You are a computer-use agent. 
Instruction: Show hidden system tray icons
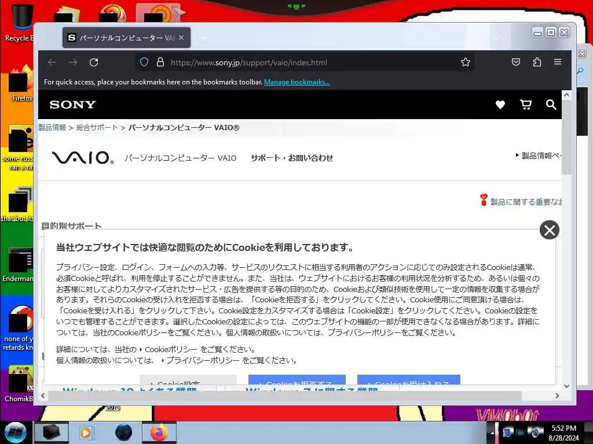coord(493,432)
